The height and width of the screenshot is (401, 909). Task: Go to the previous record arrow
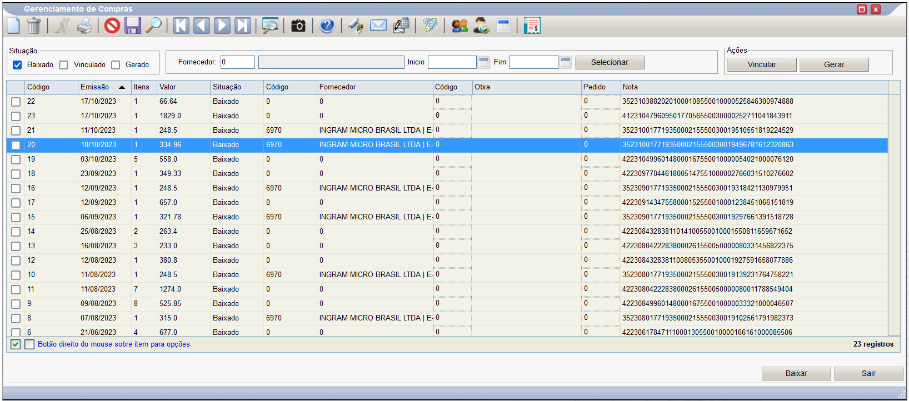(202, 26)
